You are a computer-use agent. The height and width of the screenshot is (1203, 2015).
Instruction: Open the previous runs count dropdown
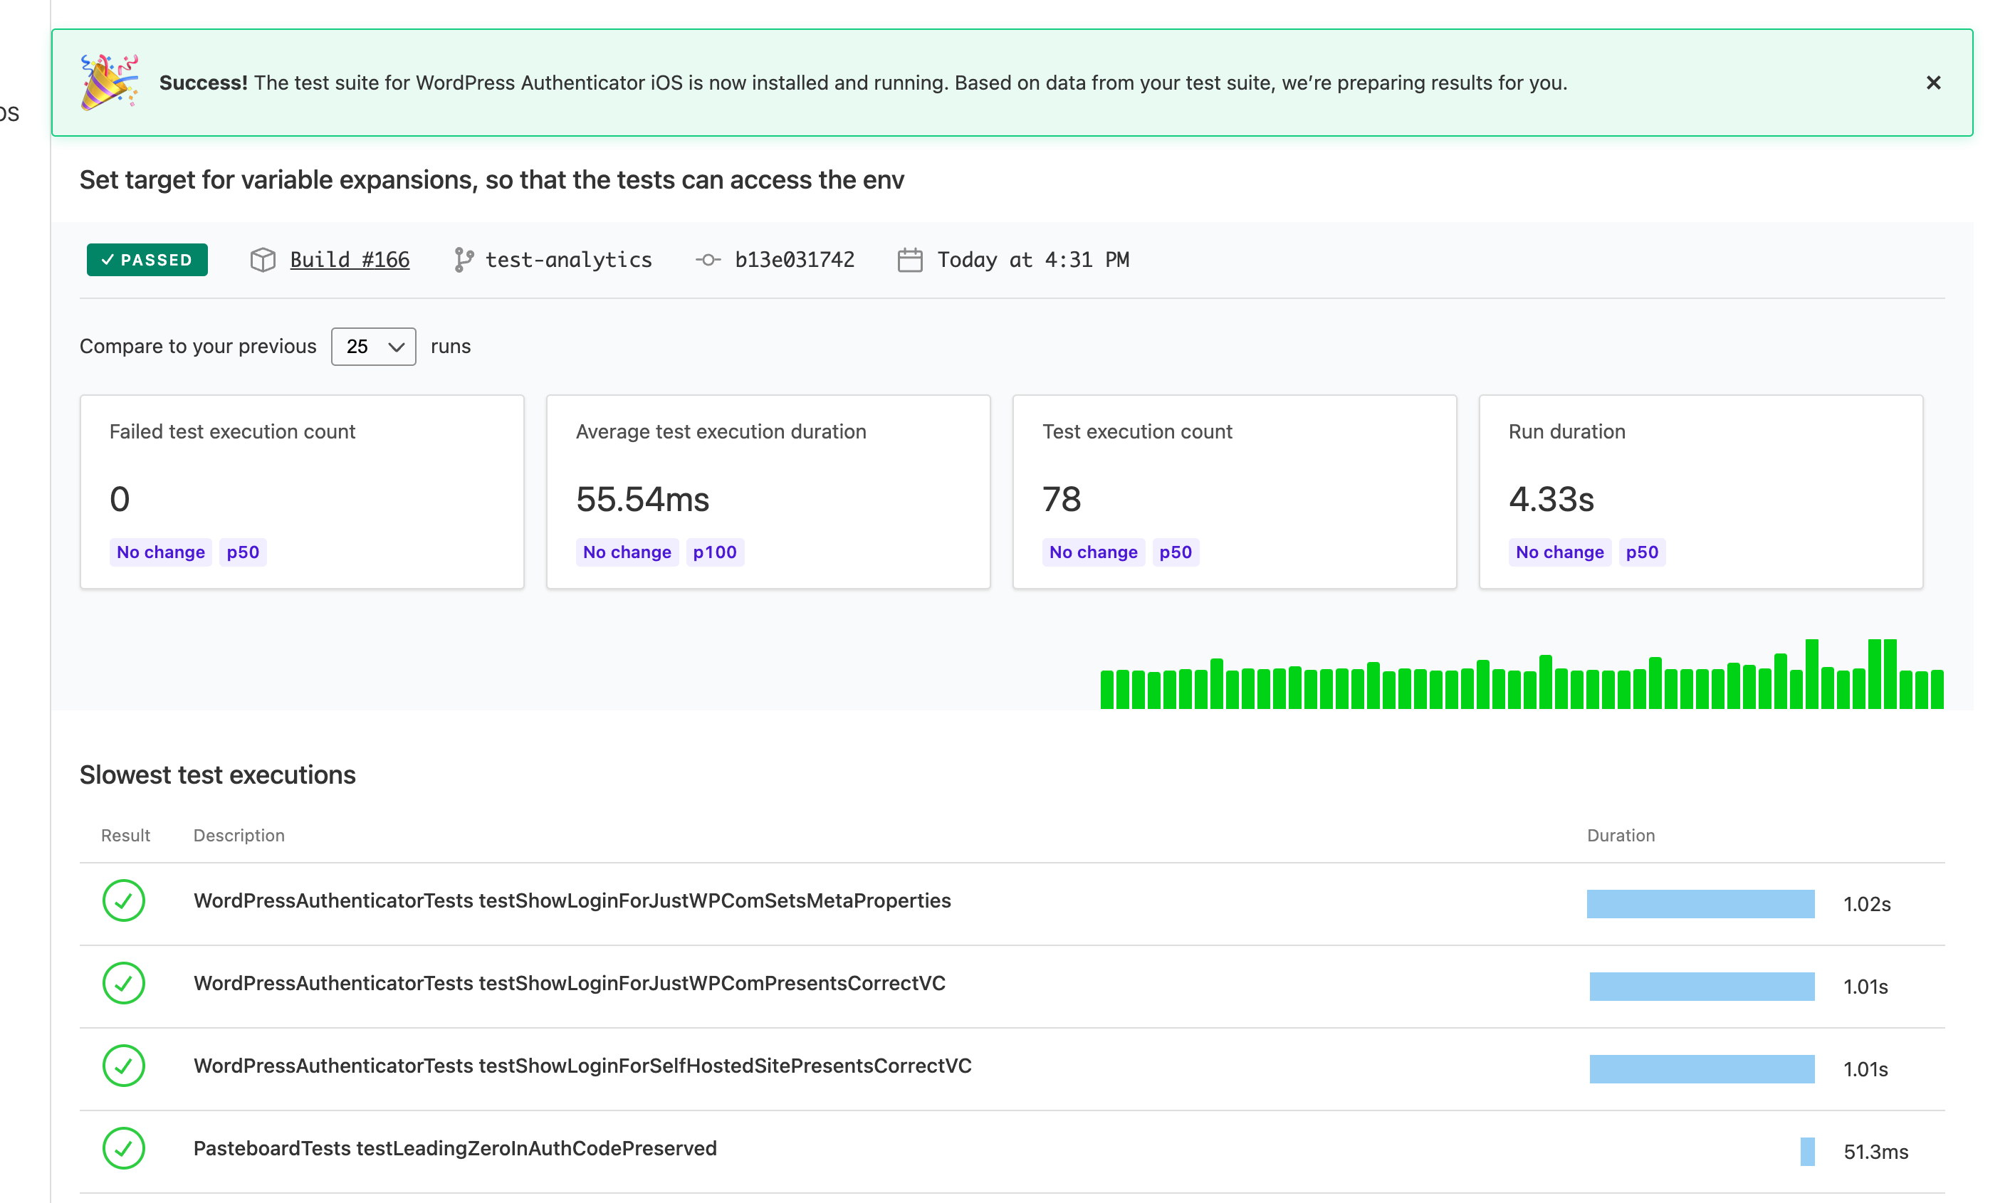click(373, 346)
